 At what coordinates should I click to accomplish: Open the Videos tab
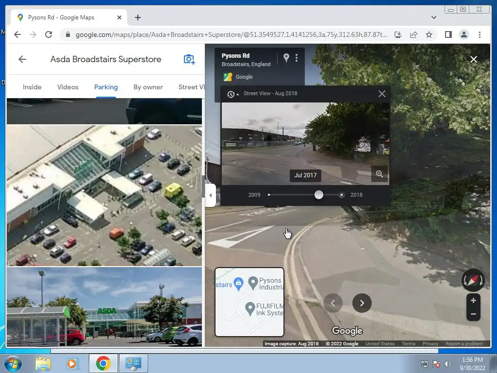click(68, 87)
